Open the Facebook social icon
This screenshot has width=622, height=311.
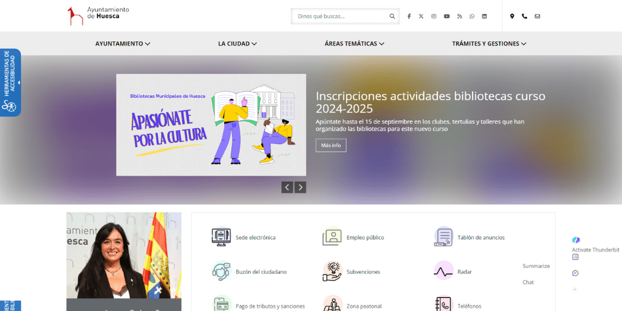coord(409,16)
